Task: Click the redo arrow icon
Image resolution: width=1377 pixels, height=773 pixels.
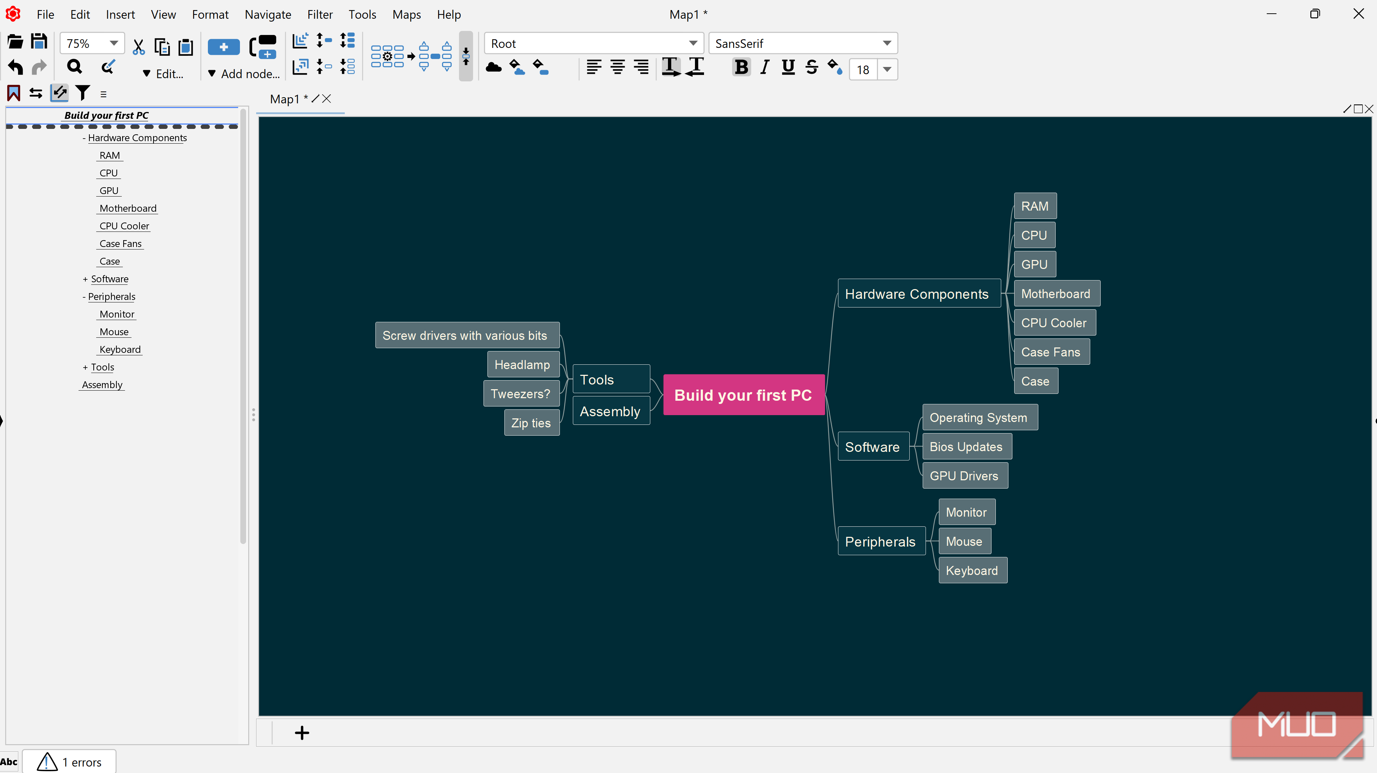Action: click(x=40, y=67)
